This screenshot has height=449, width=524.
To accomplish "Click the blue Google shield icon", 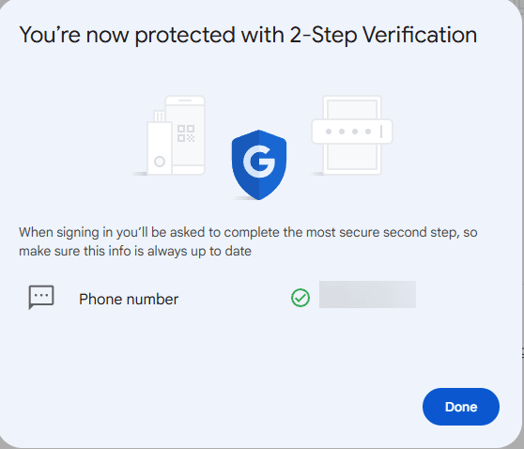I will click(259, 164).
